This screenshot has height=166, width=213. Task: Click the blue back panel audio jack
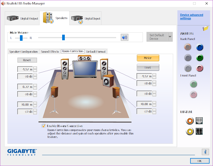(x=199, y=47)
